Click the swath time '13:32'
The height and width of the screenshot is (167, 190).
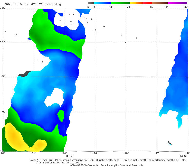[x=183, y=156]
